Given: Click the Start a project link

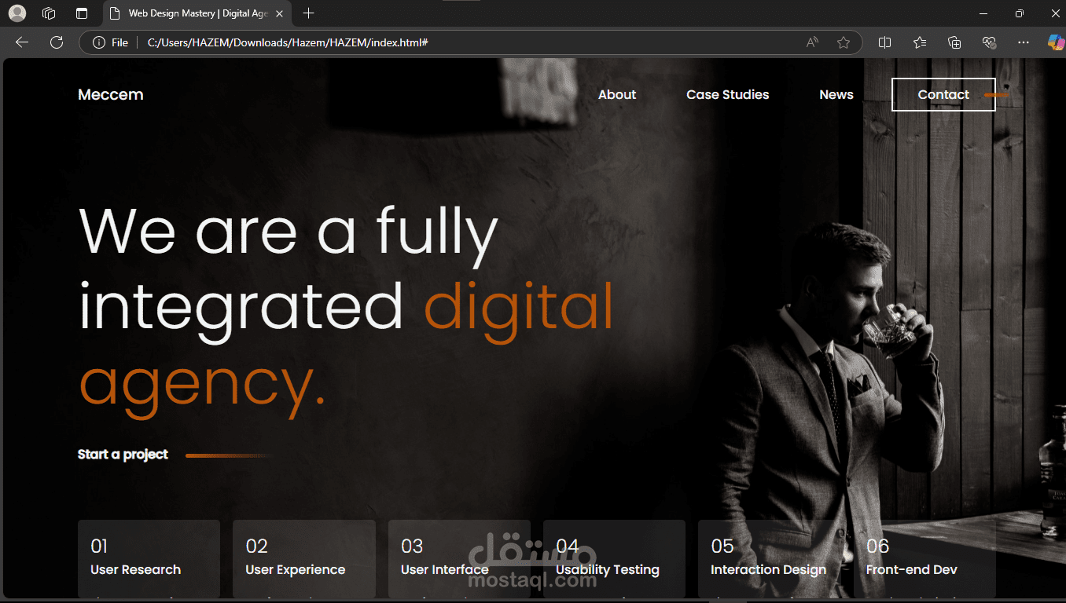Looking at the screenshot, I should (123, 455).
